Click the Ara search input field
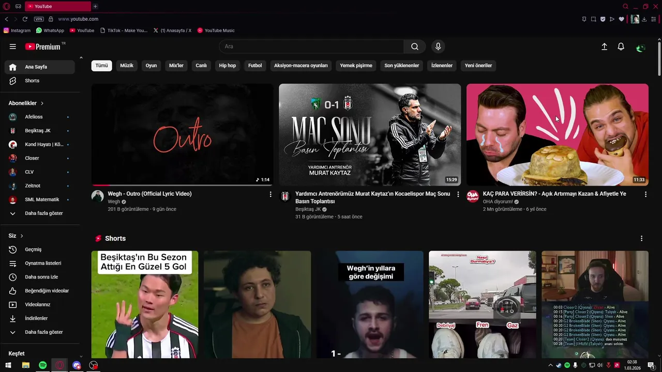The image size is (662, 372). pyautogui.click(x=311, y=47)
